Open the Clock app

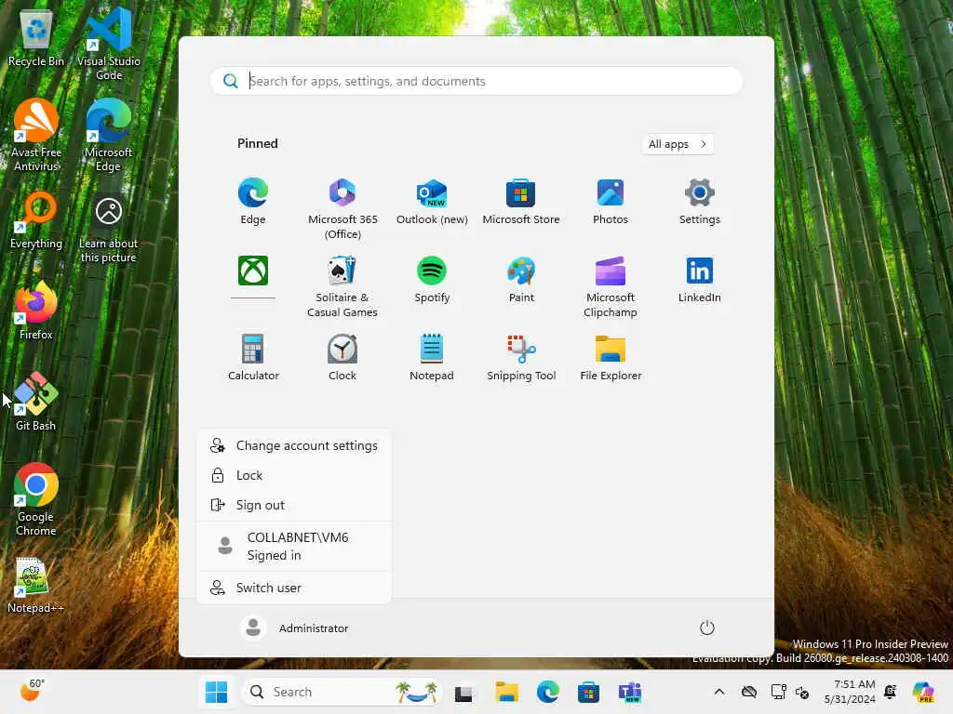pos(342,358)
